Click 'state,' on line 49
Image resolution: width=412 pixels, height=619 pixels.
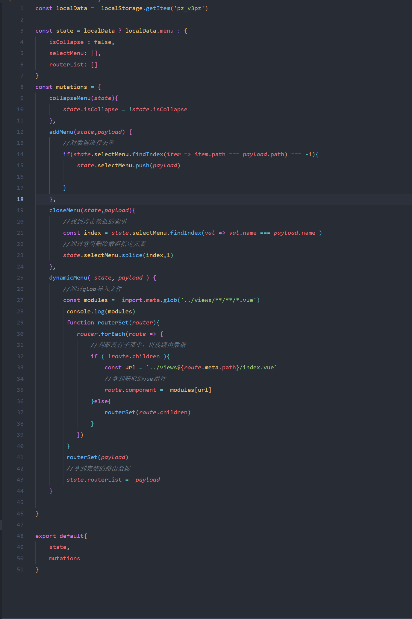click(59, 547)
